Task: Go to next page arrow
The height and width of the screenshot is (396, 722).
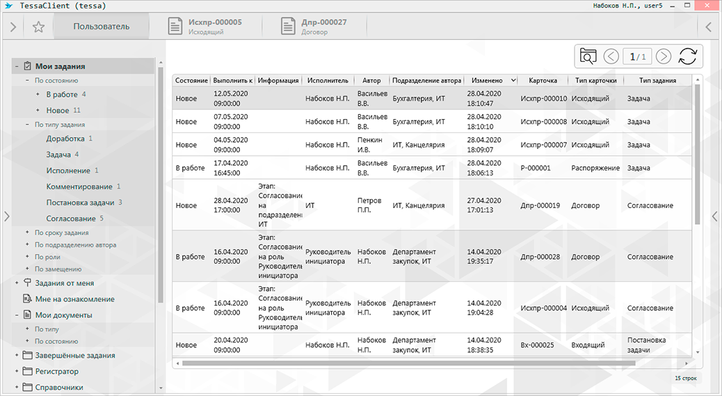Action: (x=664, y=57)
